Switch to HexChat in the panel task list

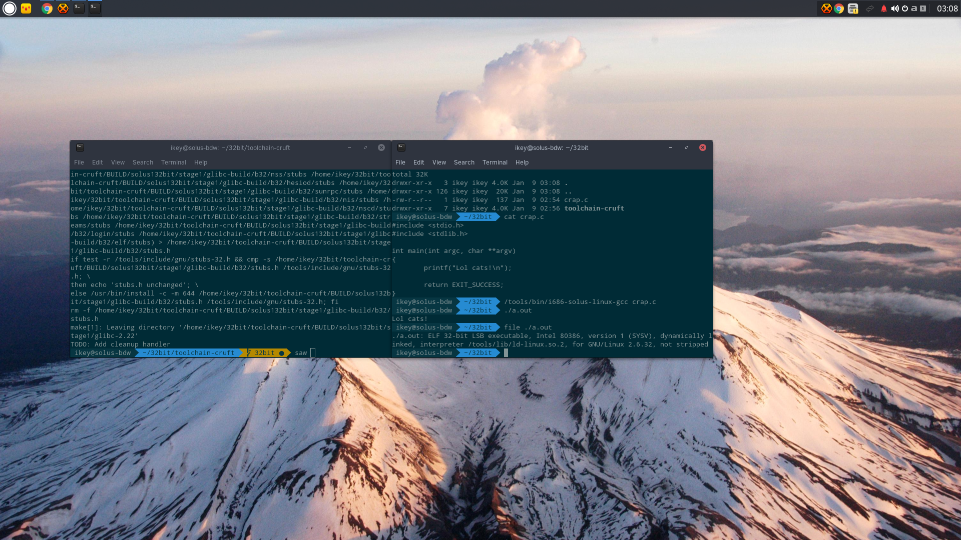pyautogui.click(x=63, y=8)
